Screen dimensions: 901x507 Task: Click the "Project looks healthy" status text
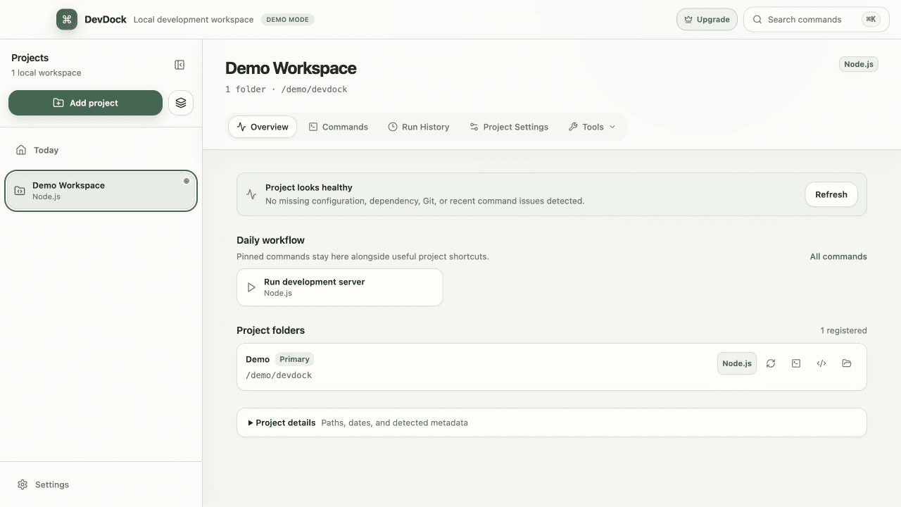pyautogui.click(x=309, y=187)
